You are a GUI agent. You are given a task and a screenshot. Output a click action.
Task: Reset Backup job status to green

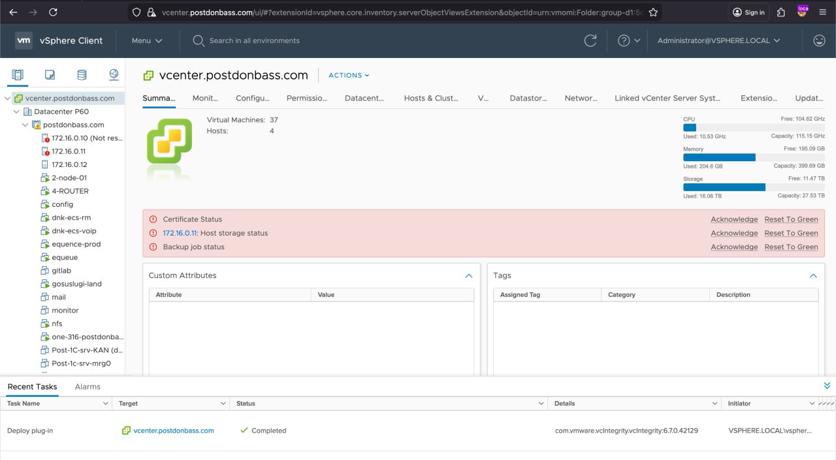click(x=791, y=247)
